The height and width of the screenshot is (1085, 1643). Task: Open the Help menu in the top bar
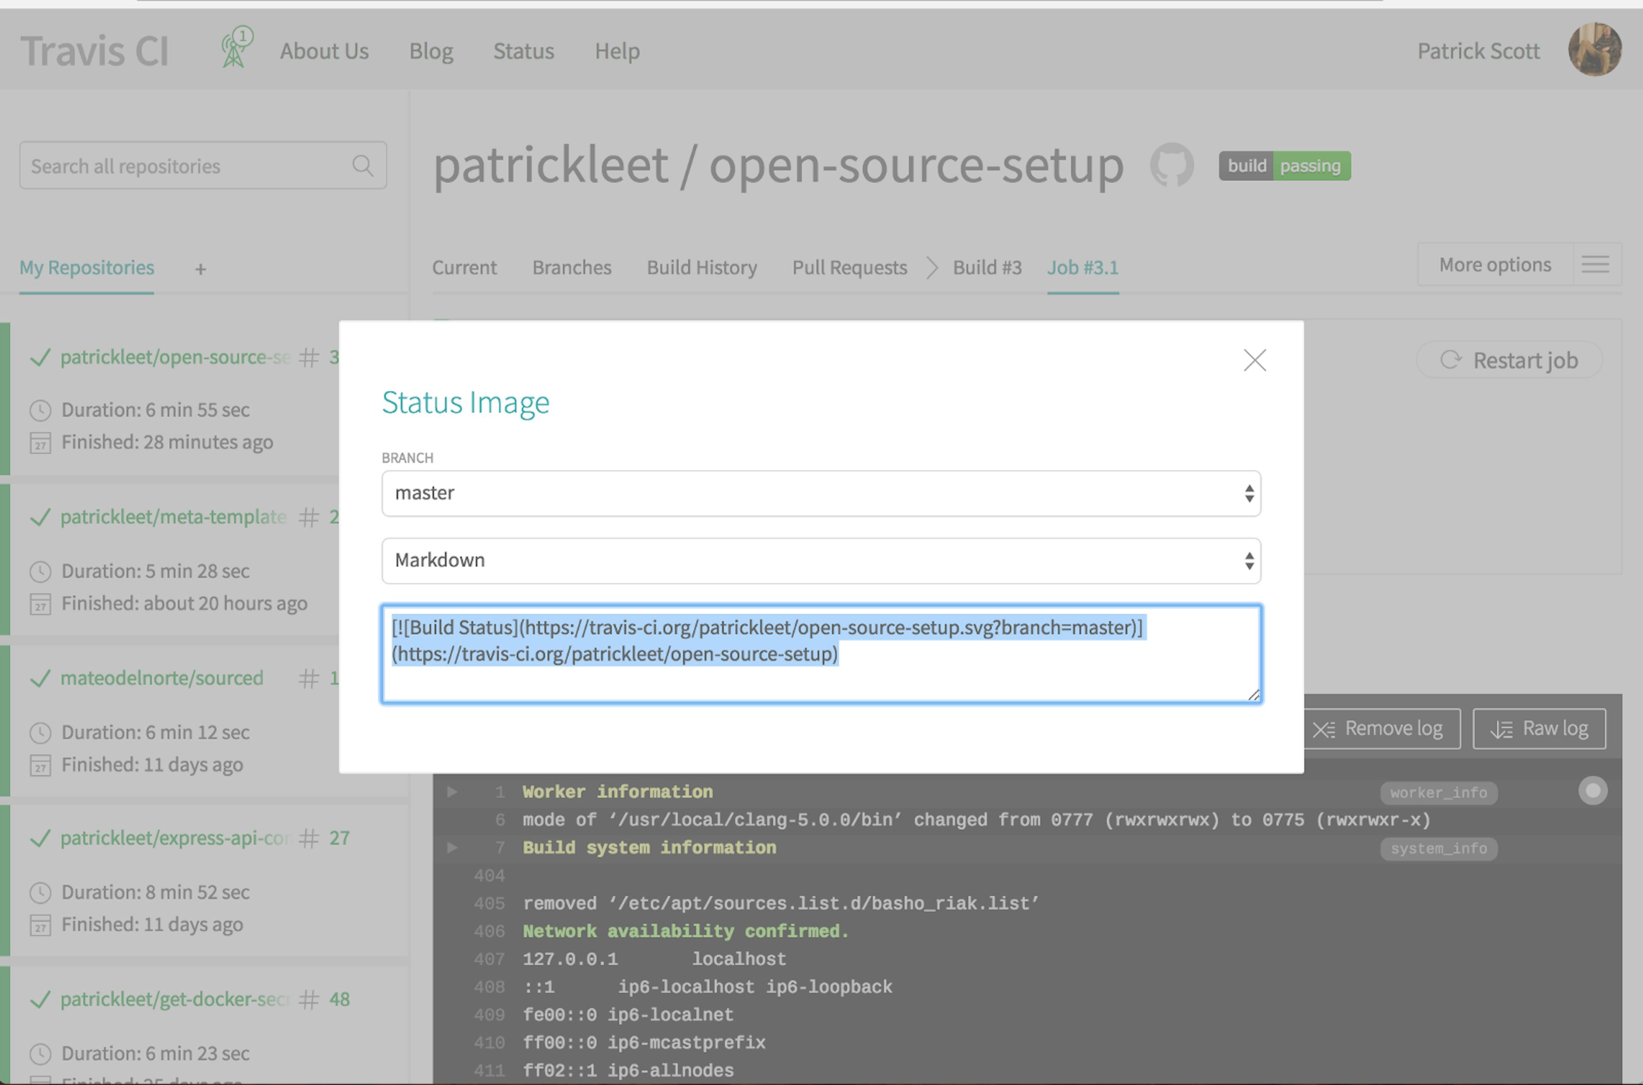tap(617, 50)
